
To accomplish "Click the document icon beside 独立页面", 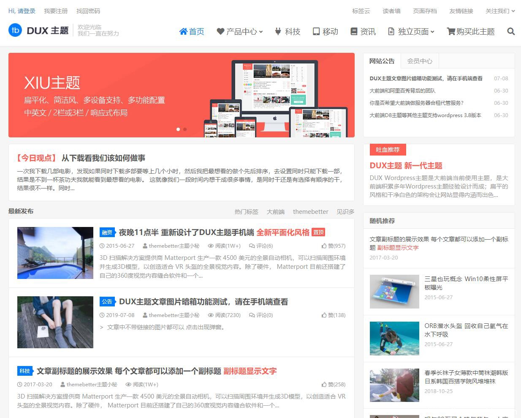I will pos(391,31).
